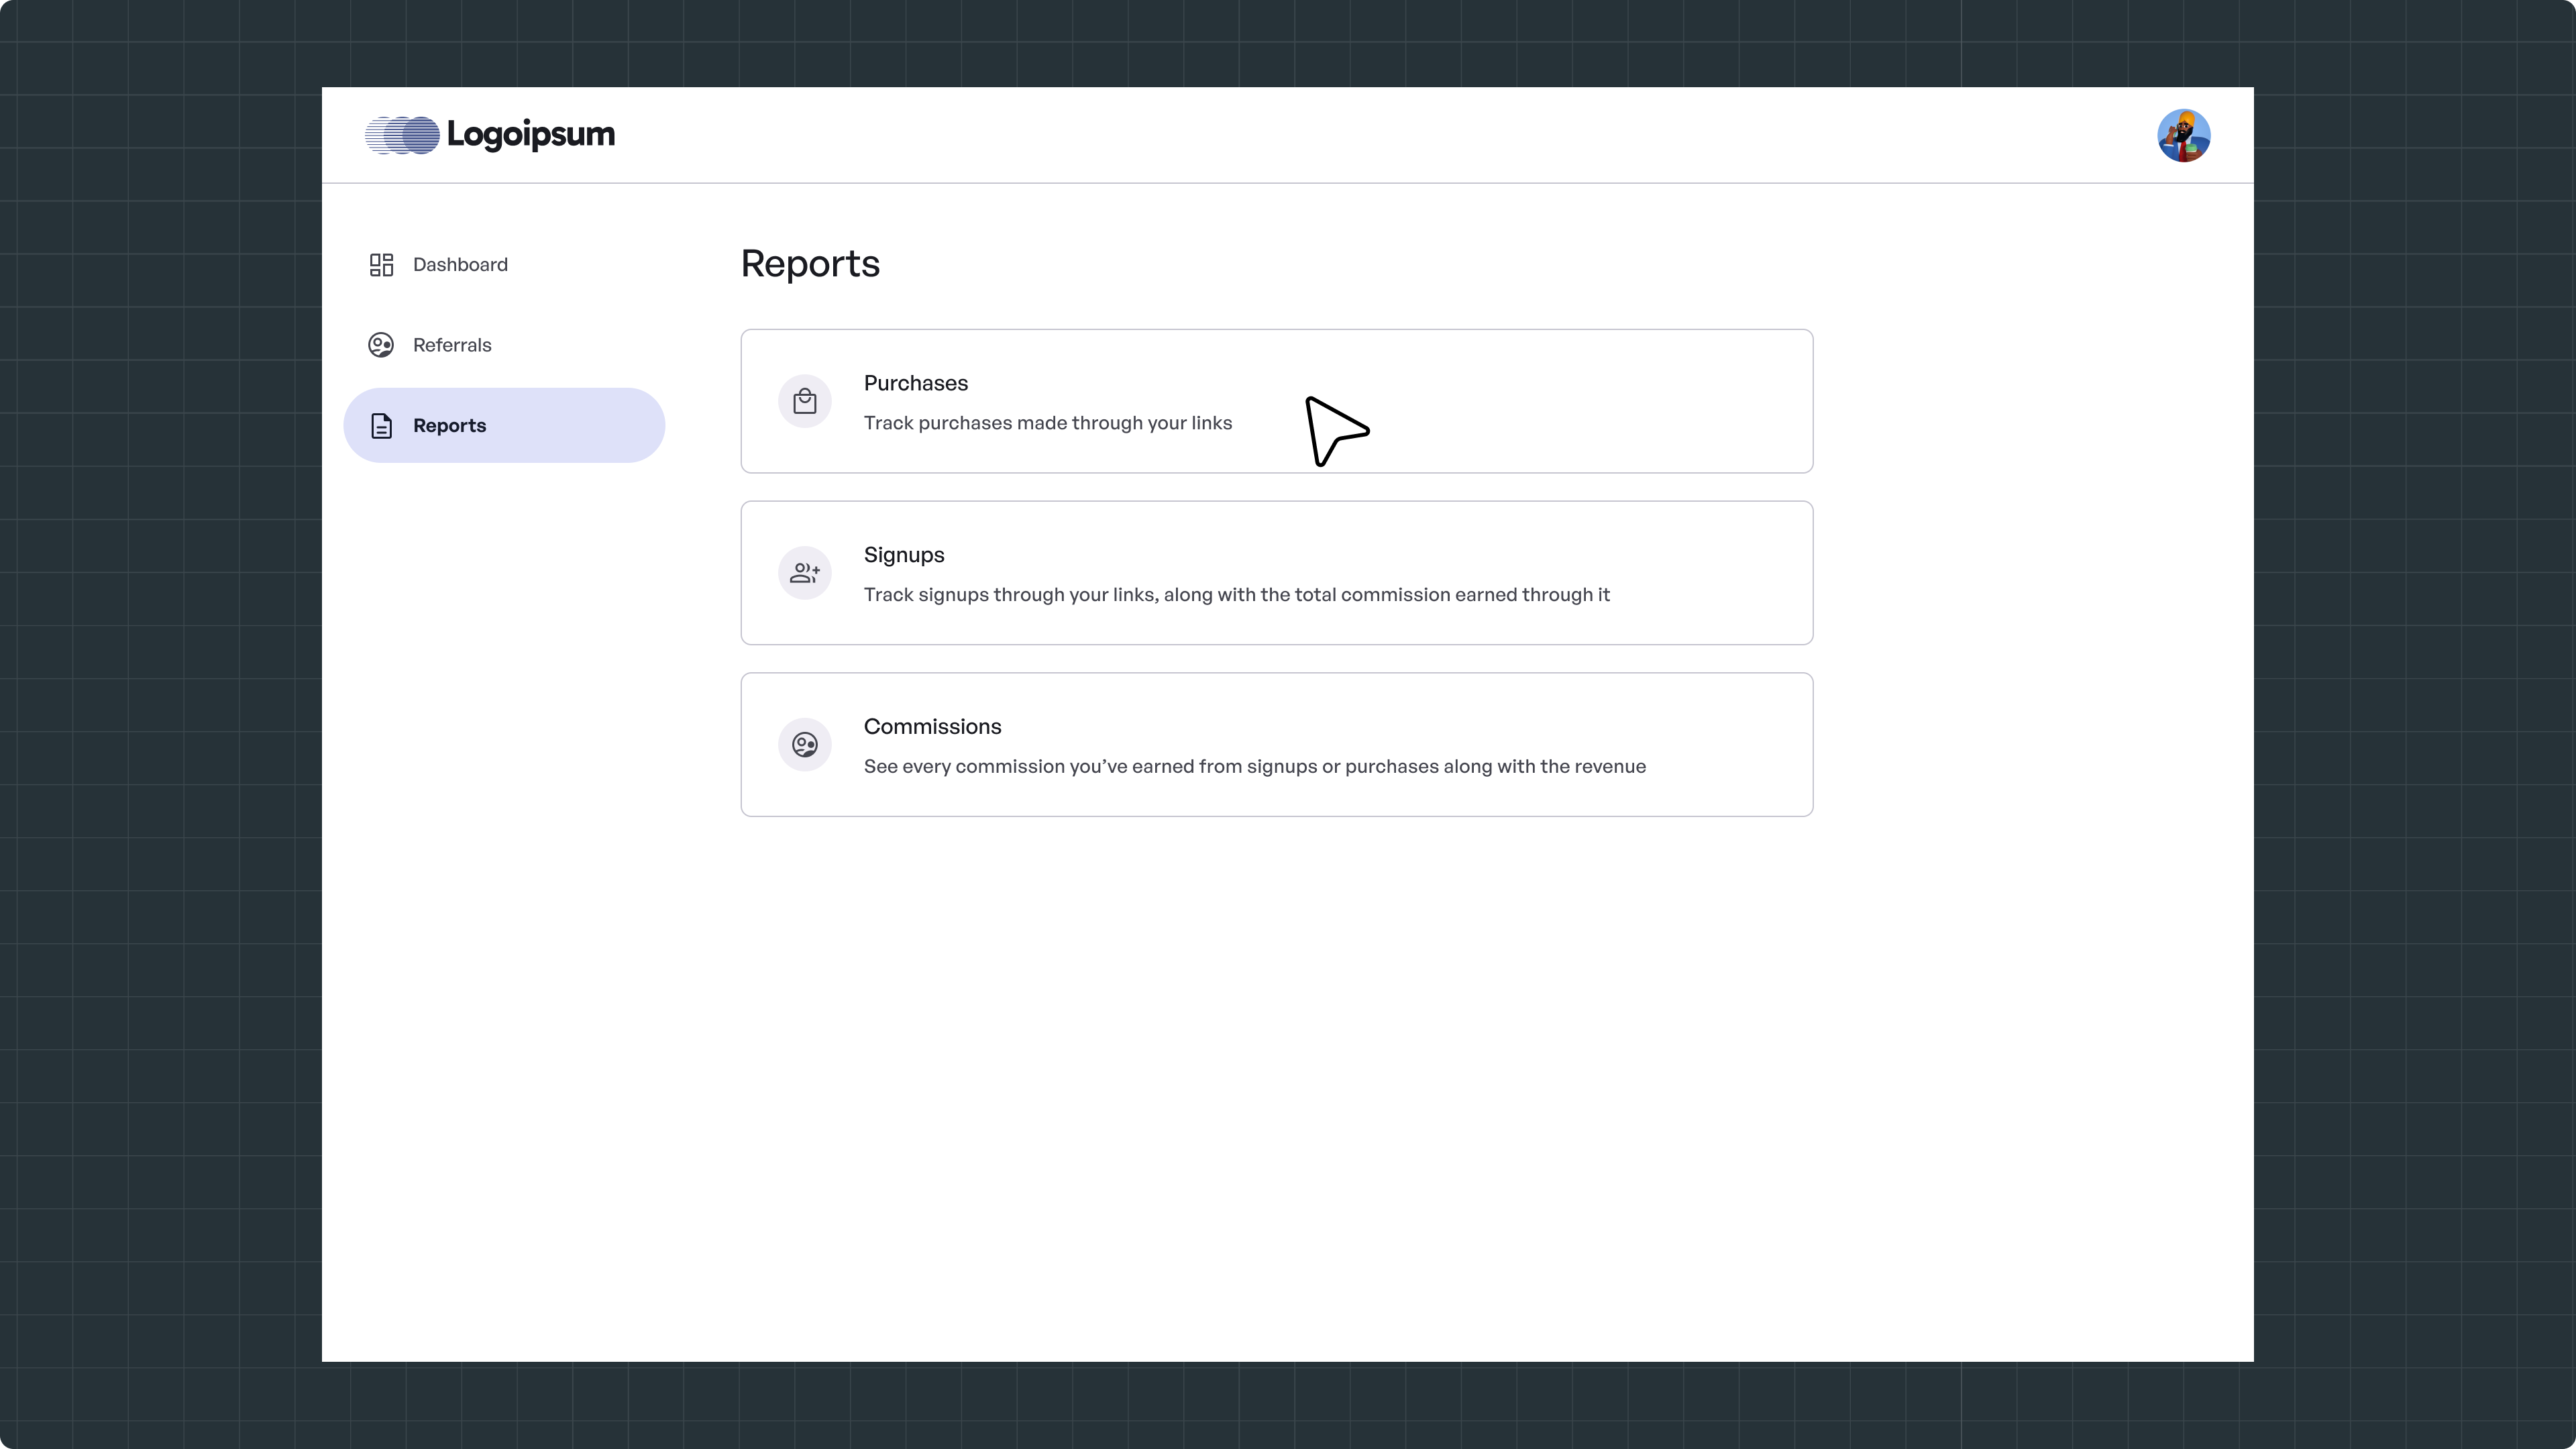Click the Commissions card round icon
This screenshot has height=1449, width=2576.
(805, 745)
